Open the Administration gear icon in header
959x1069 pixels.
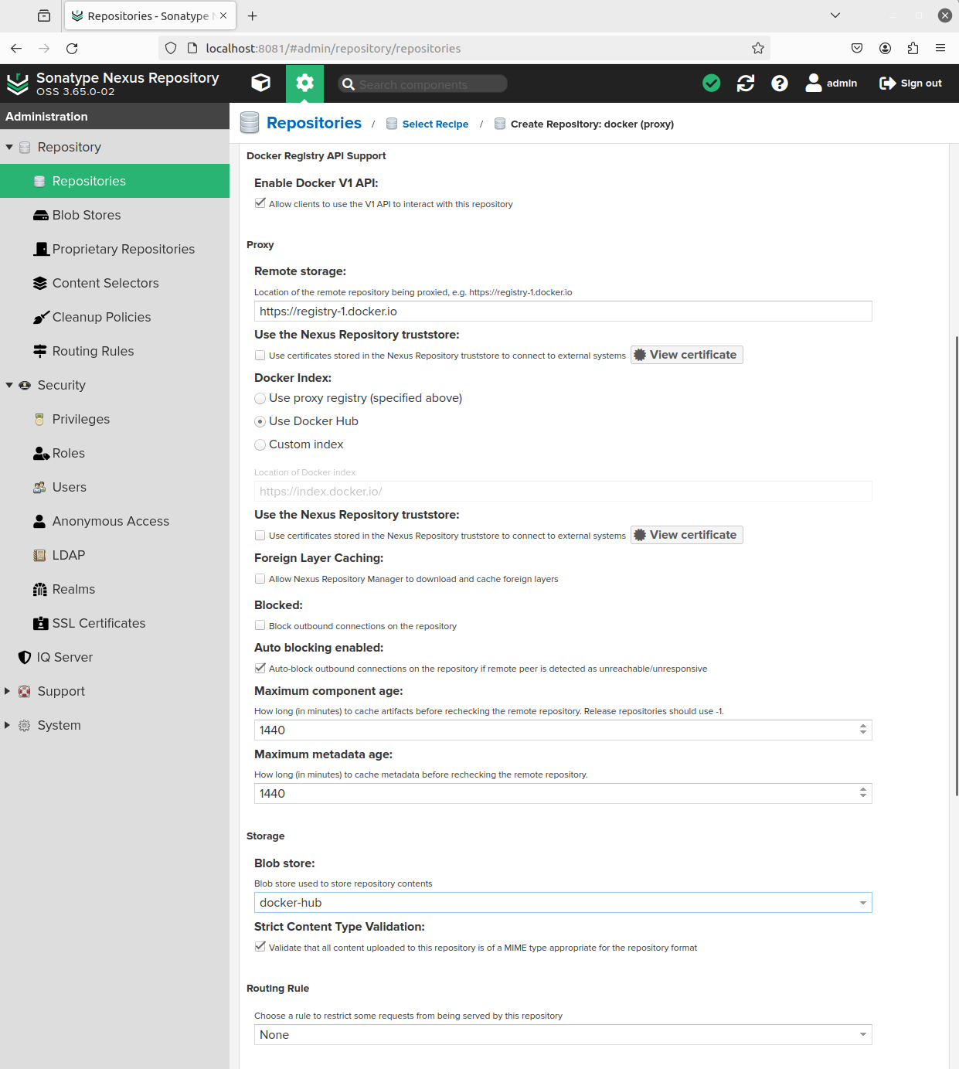(304, 83)
